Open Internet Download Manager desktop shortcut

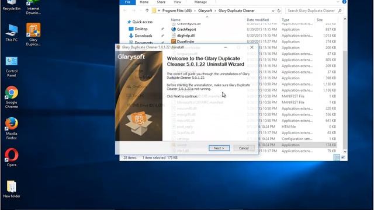[33, 8]
